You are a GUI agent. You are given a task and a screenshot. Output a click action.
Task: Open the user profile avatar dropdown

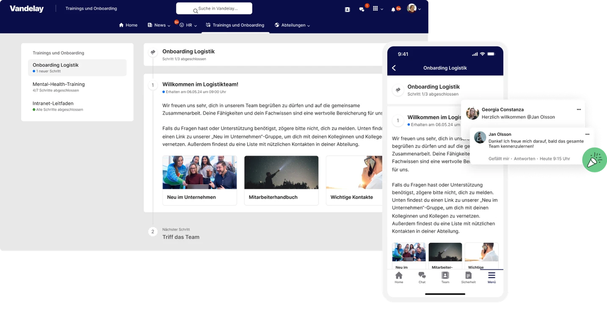pos(411,8)
